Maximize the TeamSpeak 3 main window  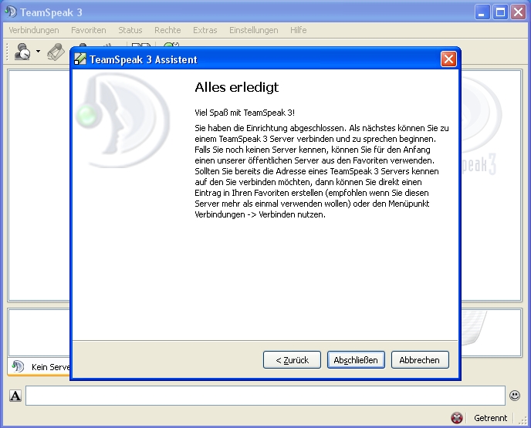click(500, 12)
